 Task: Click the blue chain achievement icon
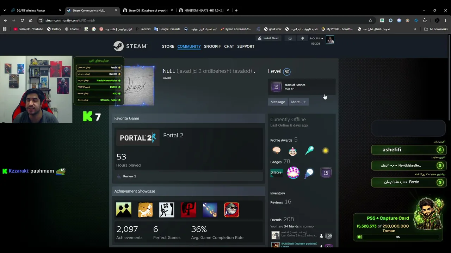[210, 210]
